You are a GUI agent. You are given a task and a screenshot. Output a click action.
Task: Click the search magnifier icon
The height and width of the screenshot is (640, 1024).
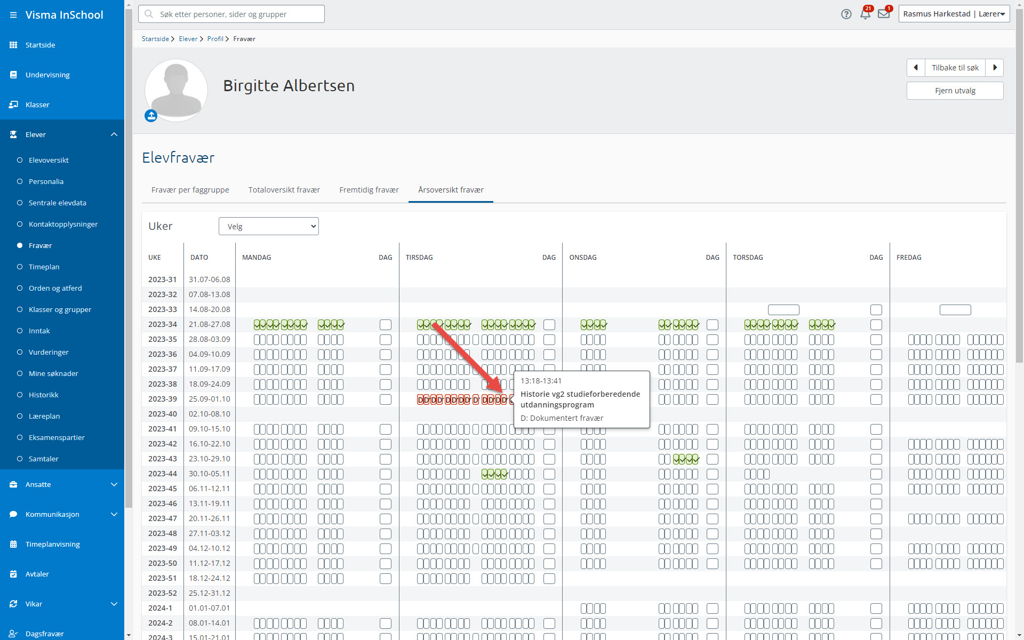149,14
